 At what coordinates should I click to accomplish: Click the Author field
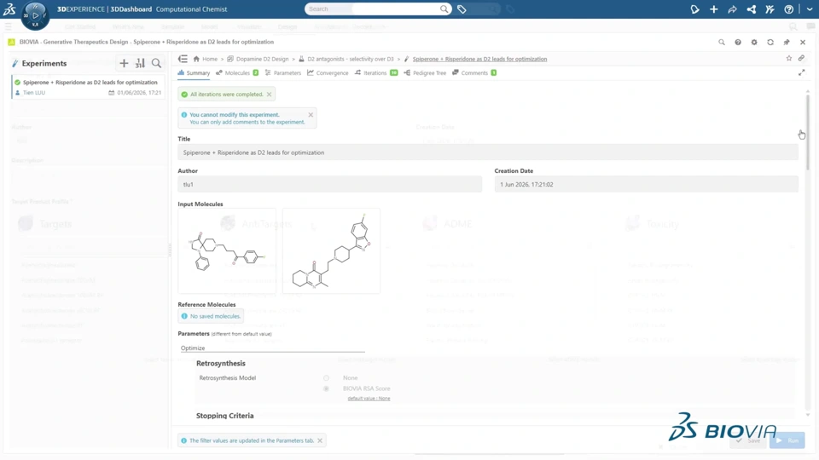(x=329, y=184)
